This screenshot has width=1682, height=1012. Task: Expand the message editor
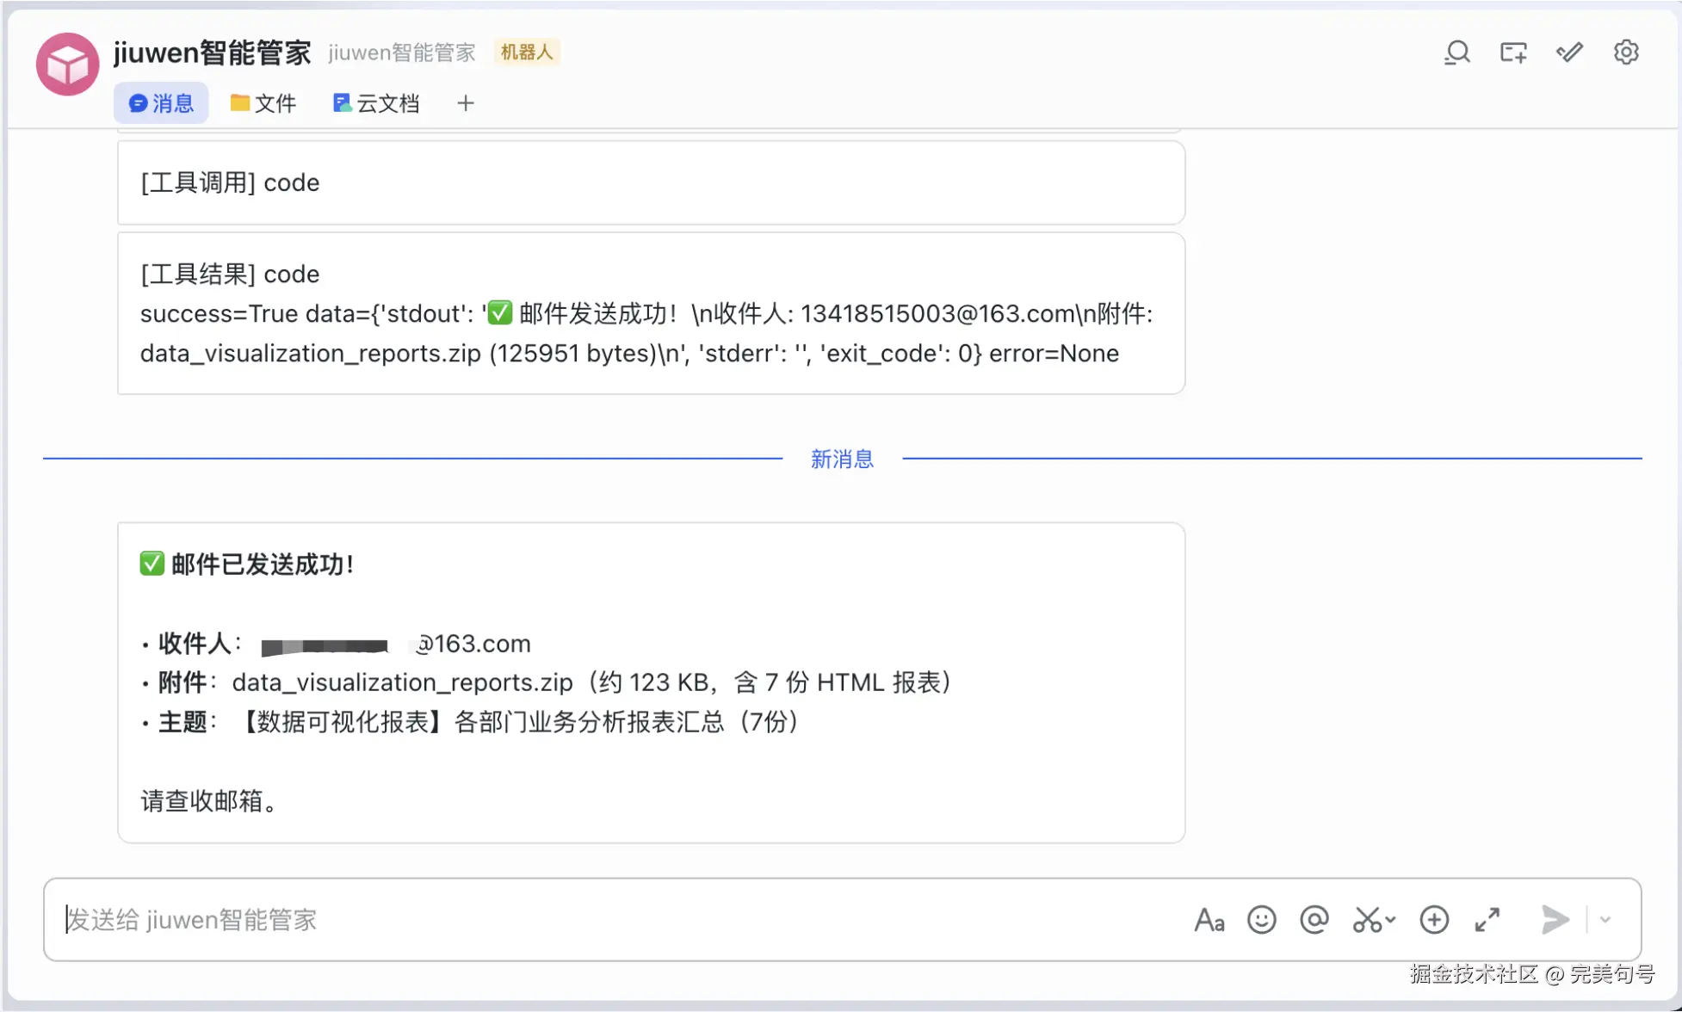tap(1487, 920)
